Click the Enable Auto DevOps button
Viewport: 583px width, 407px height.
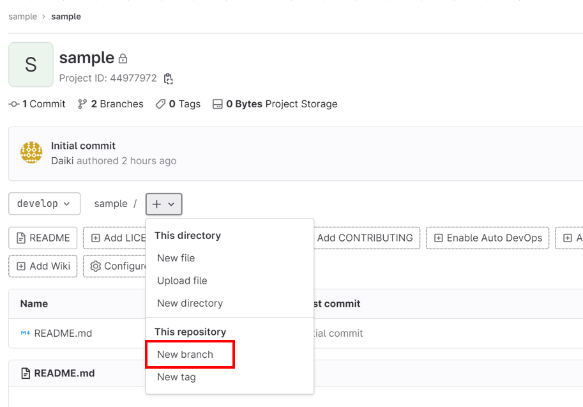pos(487,238)
